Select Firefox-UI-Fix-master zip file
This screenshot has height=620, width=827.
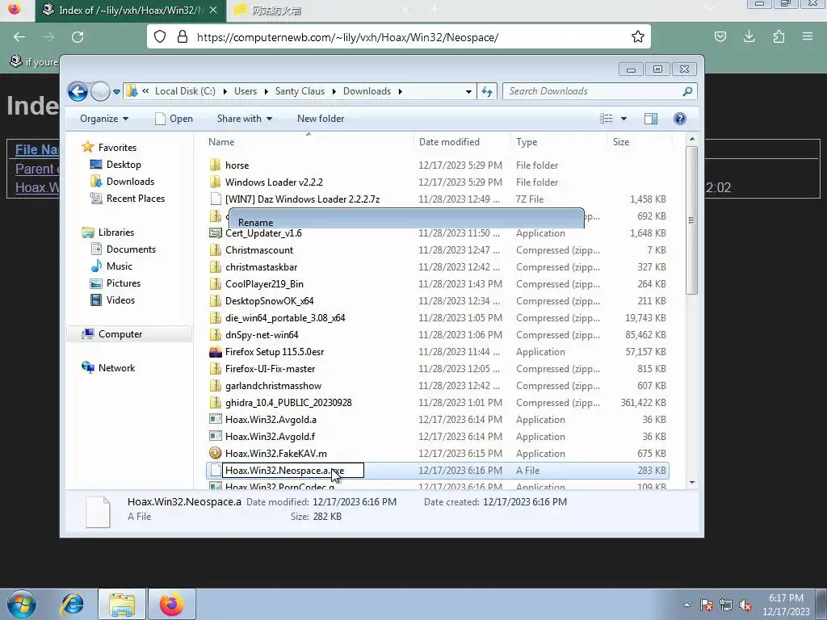tap(270, 368)
